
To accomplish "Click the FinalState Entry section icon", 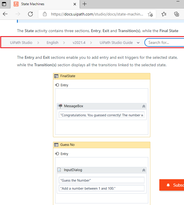I will [x=57, y=85].
